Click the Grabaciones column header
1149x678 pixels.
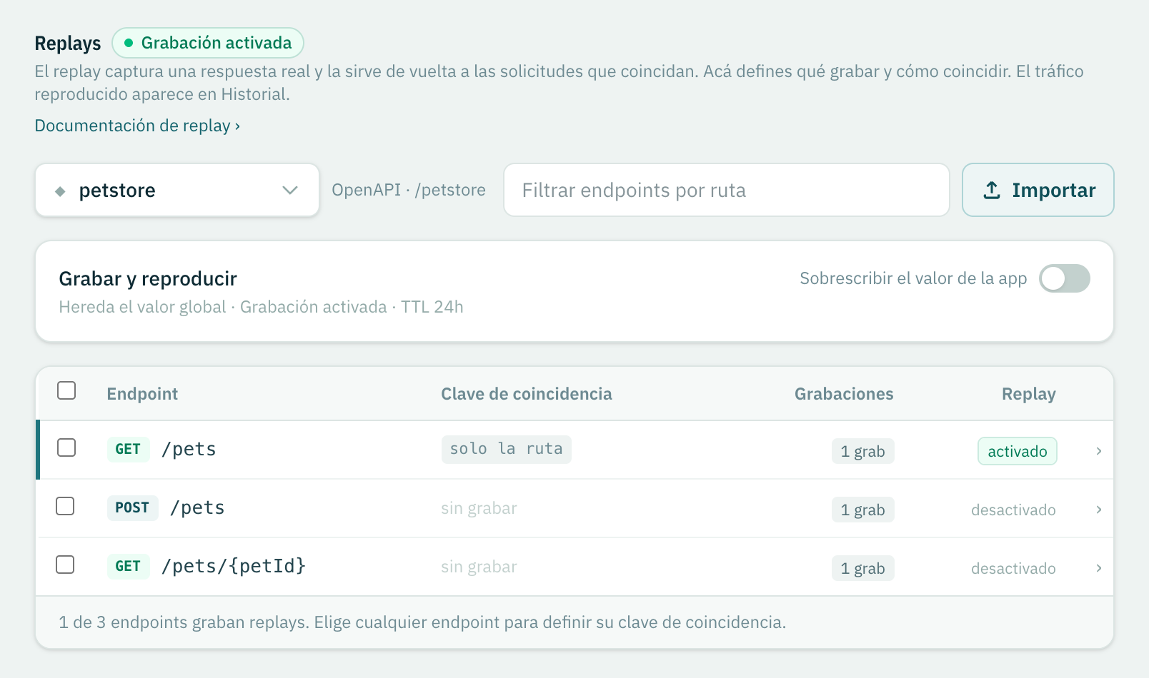click(844, 394)
